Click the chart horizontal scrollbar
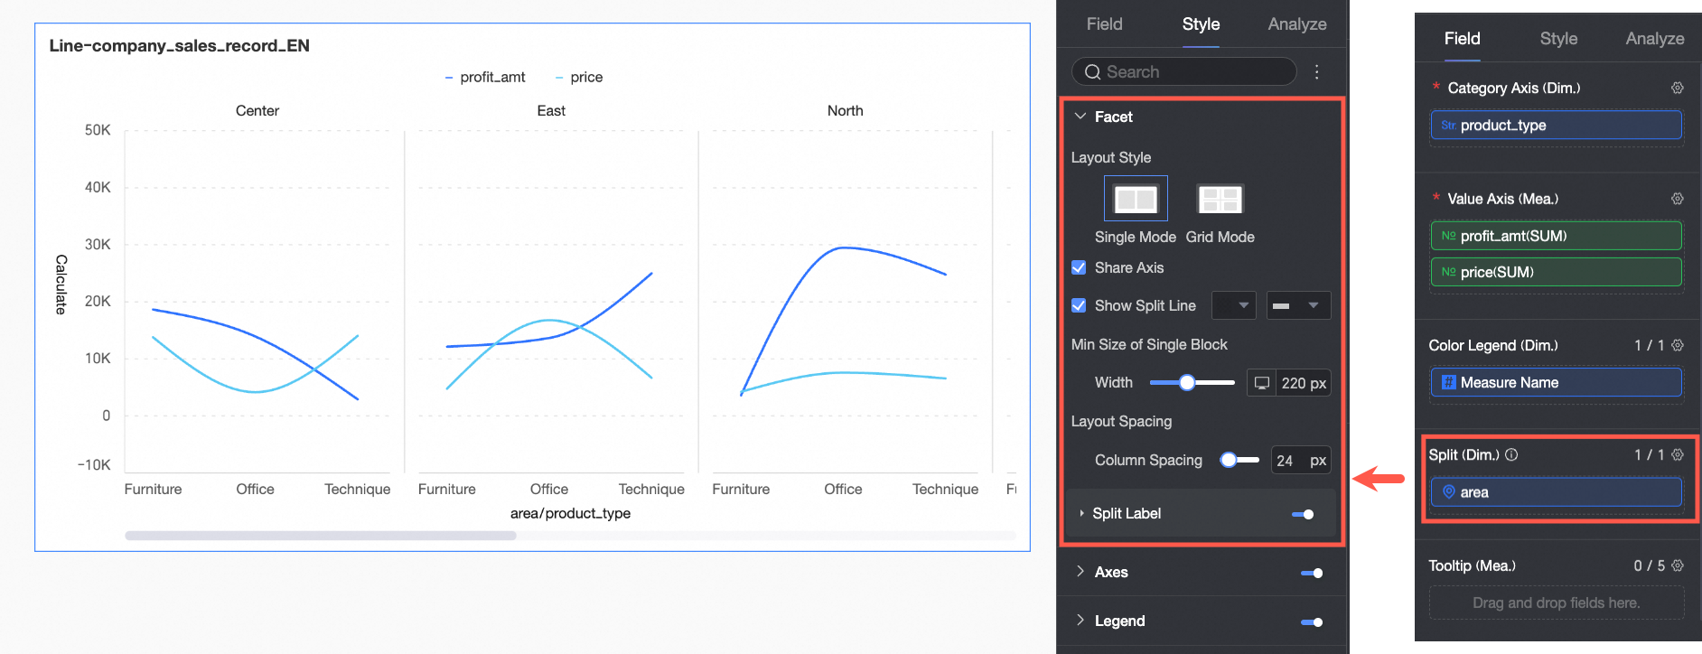 coord(321,536)
